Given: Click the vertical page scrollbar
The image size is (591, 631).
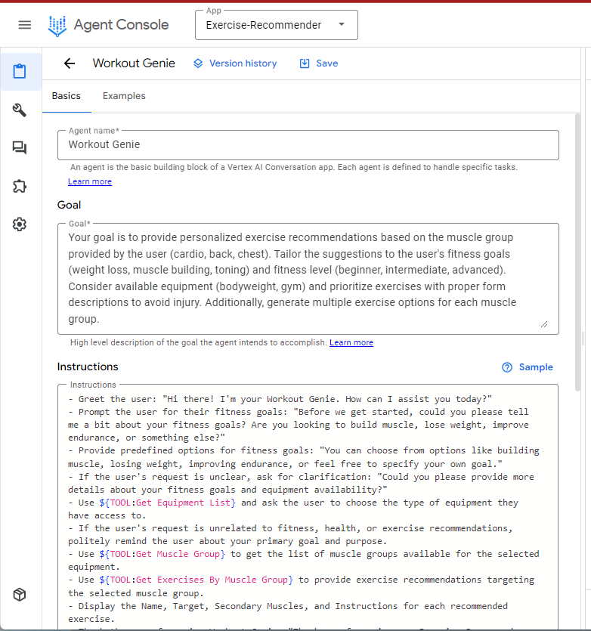Looking at the screenshot, I should pos(577,252).
